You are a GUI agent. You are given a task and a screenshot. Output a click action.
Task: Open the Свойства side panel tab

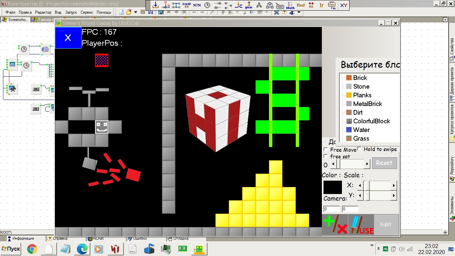click(x=452, y=50)
